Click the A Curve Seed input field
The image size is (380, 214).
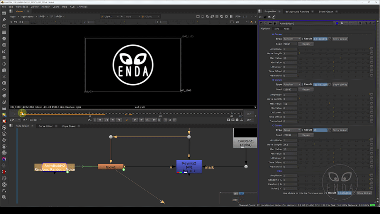tap(290, 44)
